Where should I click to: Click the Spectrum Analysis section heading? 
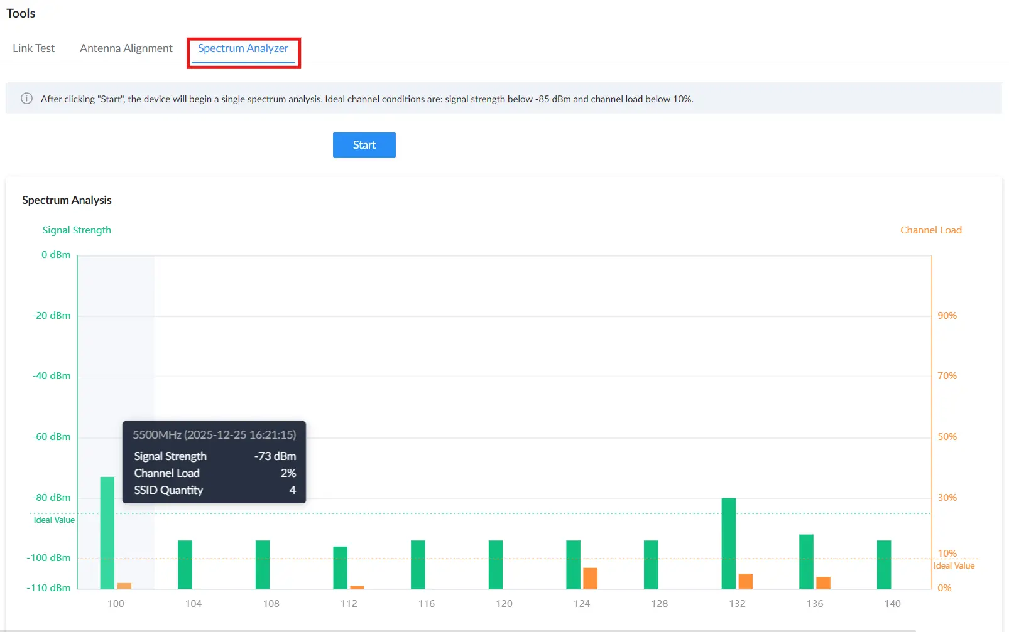click(x=67, y=200)
